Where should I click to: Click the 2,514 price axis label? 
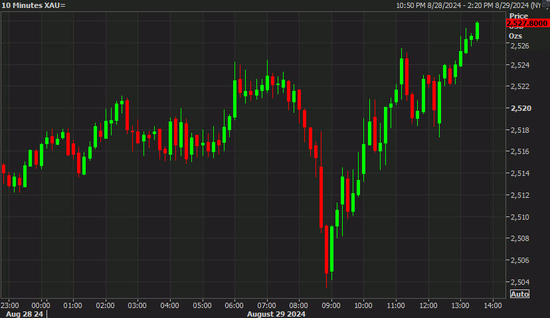pyautogui.click(x=520, y=173)
